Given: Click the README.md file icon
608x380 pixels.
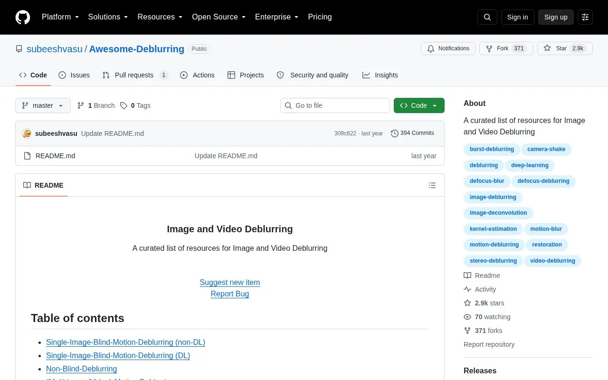Looking at the screenshot, I should [27, 156].
